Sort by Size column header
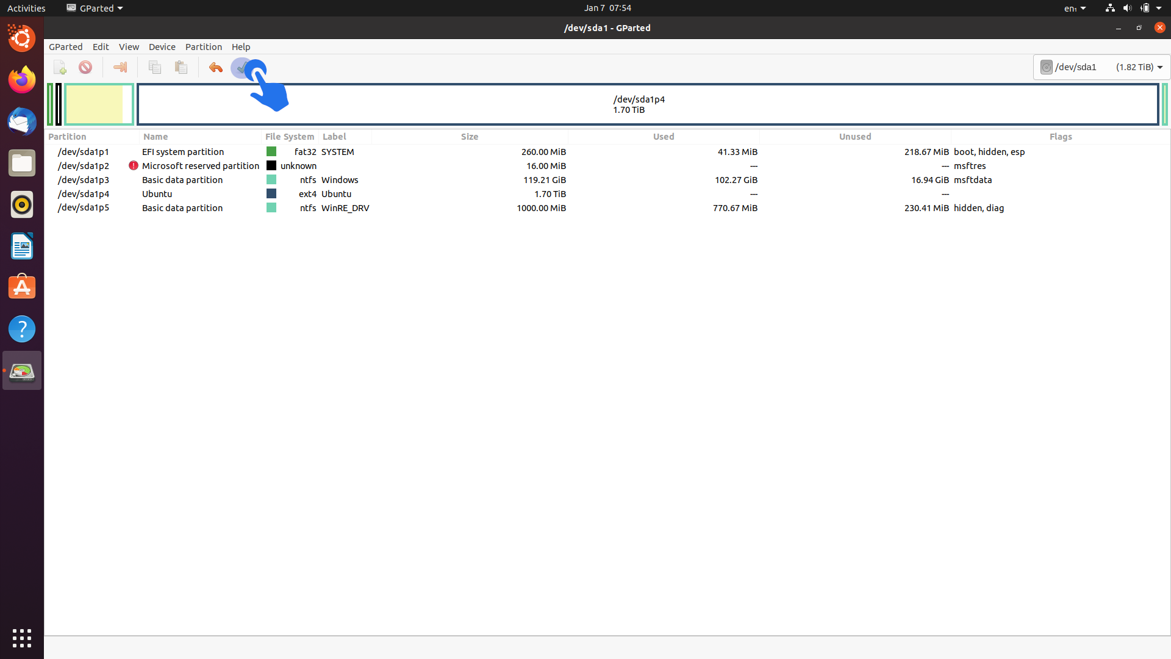The height and width of the screenshot is (659, 1171). (470, 137)
